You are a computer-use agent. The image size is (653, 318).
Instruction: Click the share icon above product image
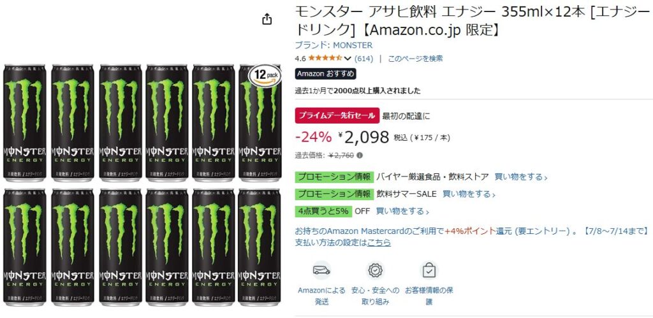click(267, 19)
